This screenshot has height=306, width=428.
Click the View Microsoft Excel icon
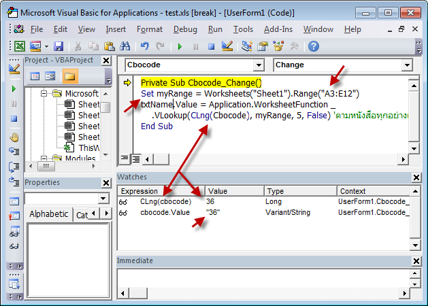coord(19,46)
